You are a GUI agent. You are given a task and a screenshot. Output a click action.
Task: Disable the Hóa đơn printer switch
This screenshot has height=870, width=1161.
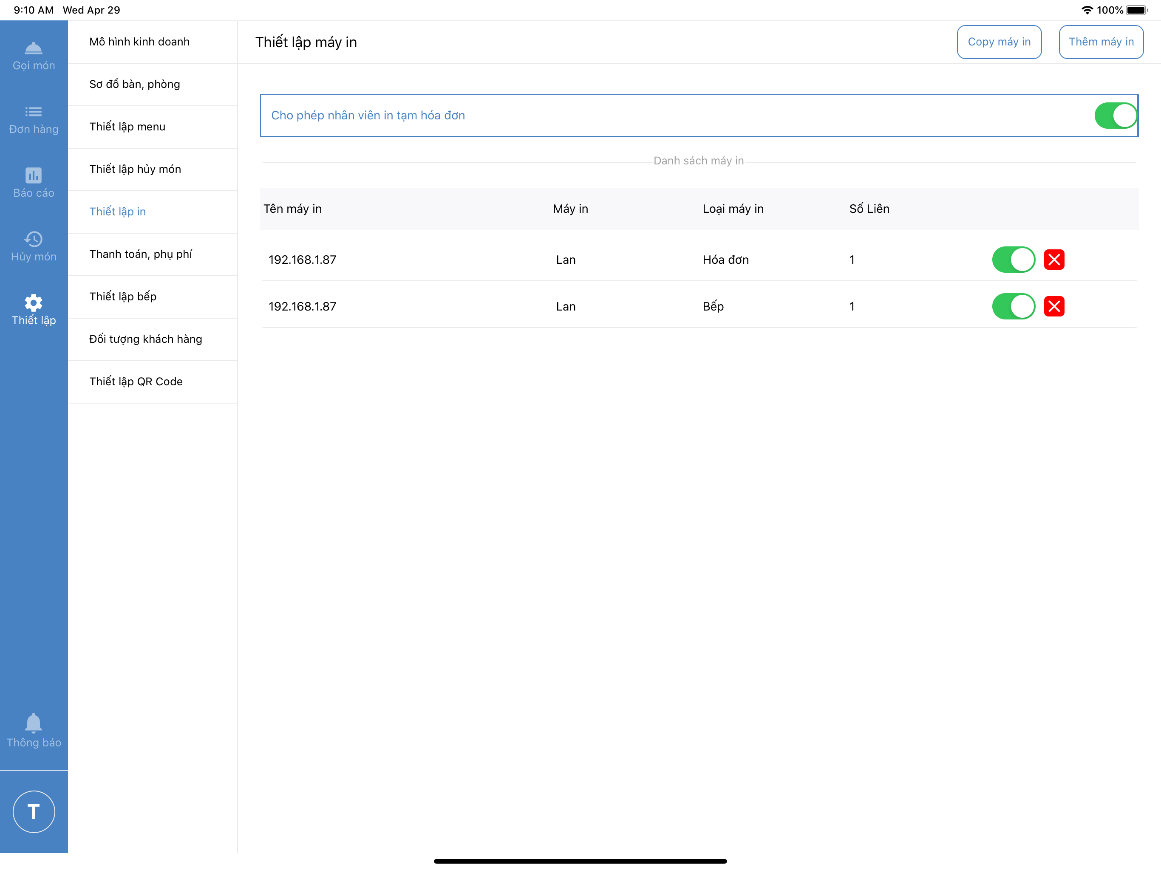point(1014,260)
